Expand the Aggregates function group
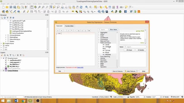The height and width of the screenshot is (103, 184). [99, 33]
